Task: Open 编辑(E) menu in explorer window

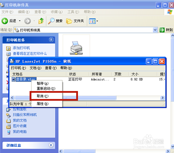Action: click(x=24, y=12)
